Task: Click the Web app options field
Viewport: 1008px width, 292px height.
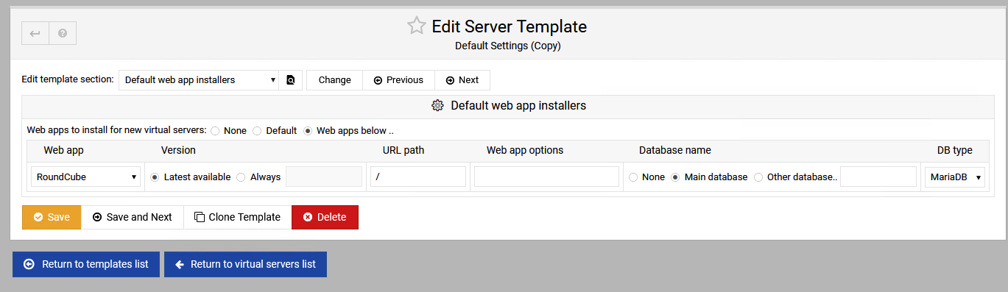Action: click(x=547, y=177)
